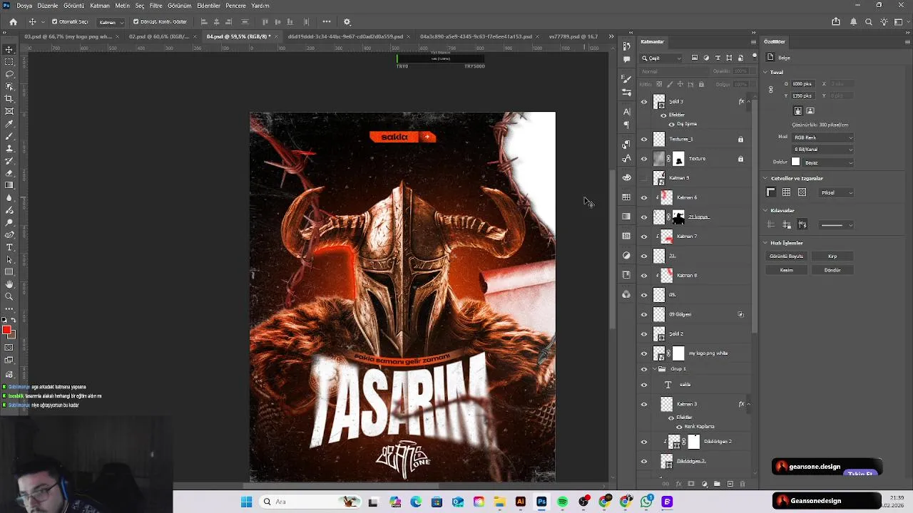Viewport: 913px width, 513px height.
Task: Open the share icon in top bar
Action: click(x=836, y=22)
